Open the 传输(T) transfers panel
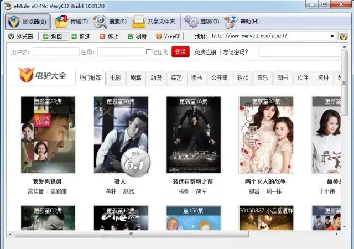 point(71,22)
